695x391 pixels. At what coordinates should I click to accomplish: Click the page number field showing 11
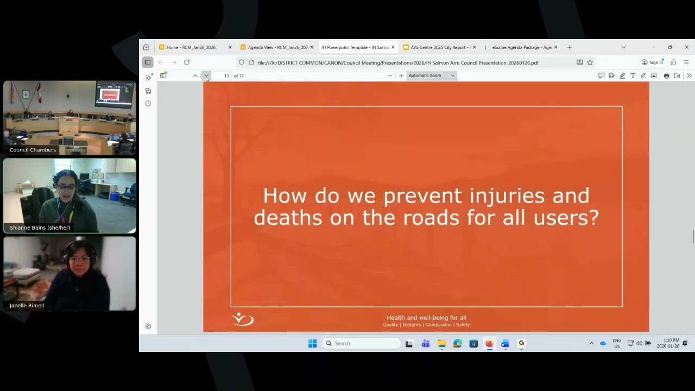click(222, 75)
